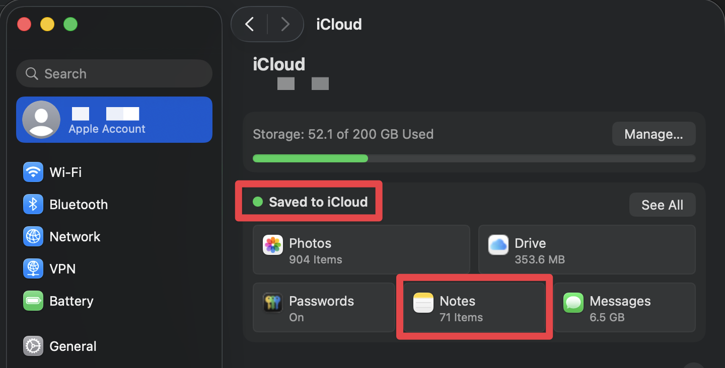
Task: Click the Saved to iCloud heading
Action: point(318,202)
